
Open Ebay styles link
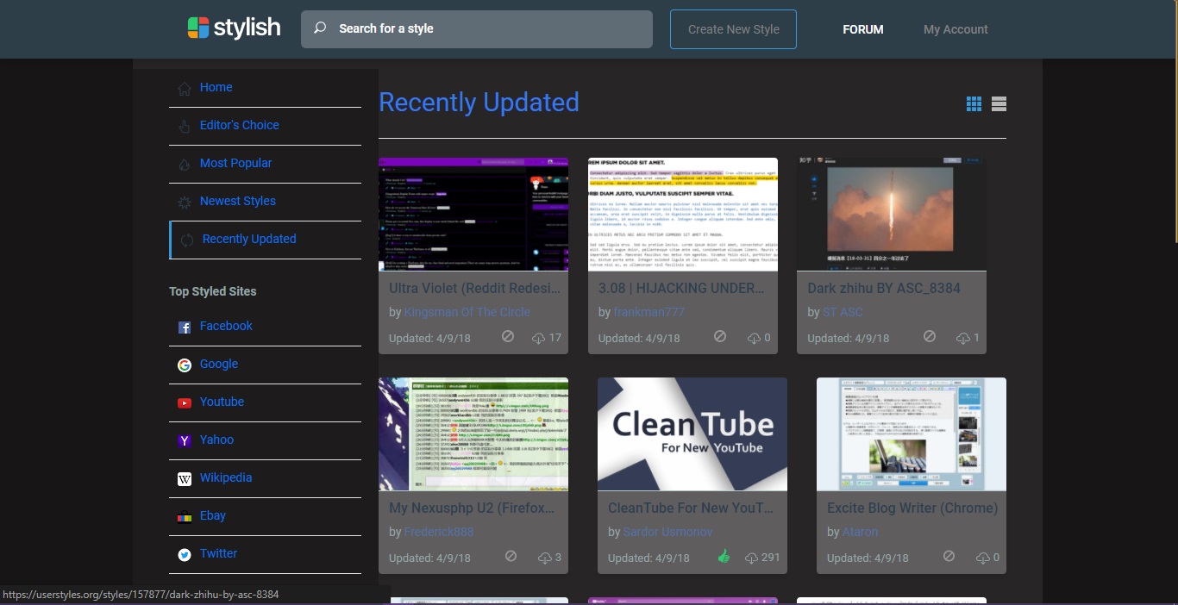pyautogui.click(x=213, y=515)
